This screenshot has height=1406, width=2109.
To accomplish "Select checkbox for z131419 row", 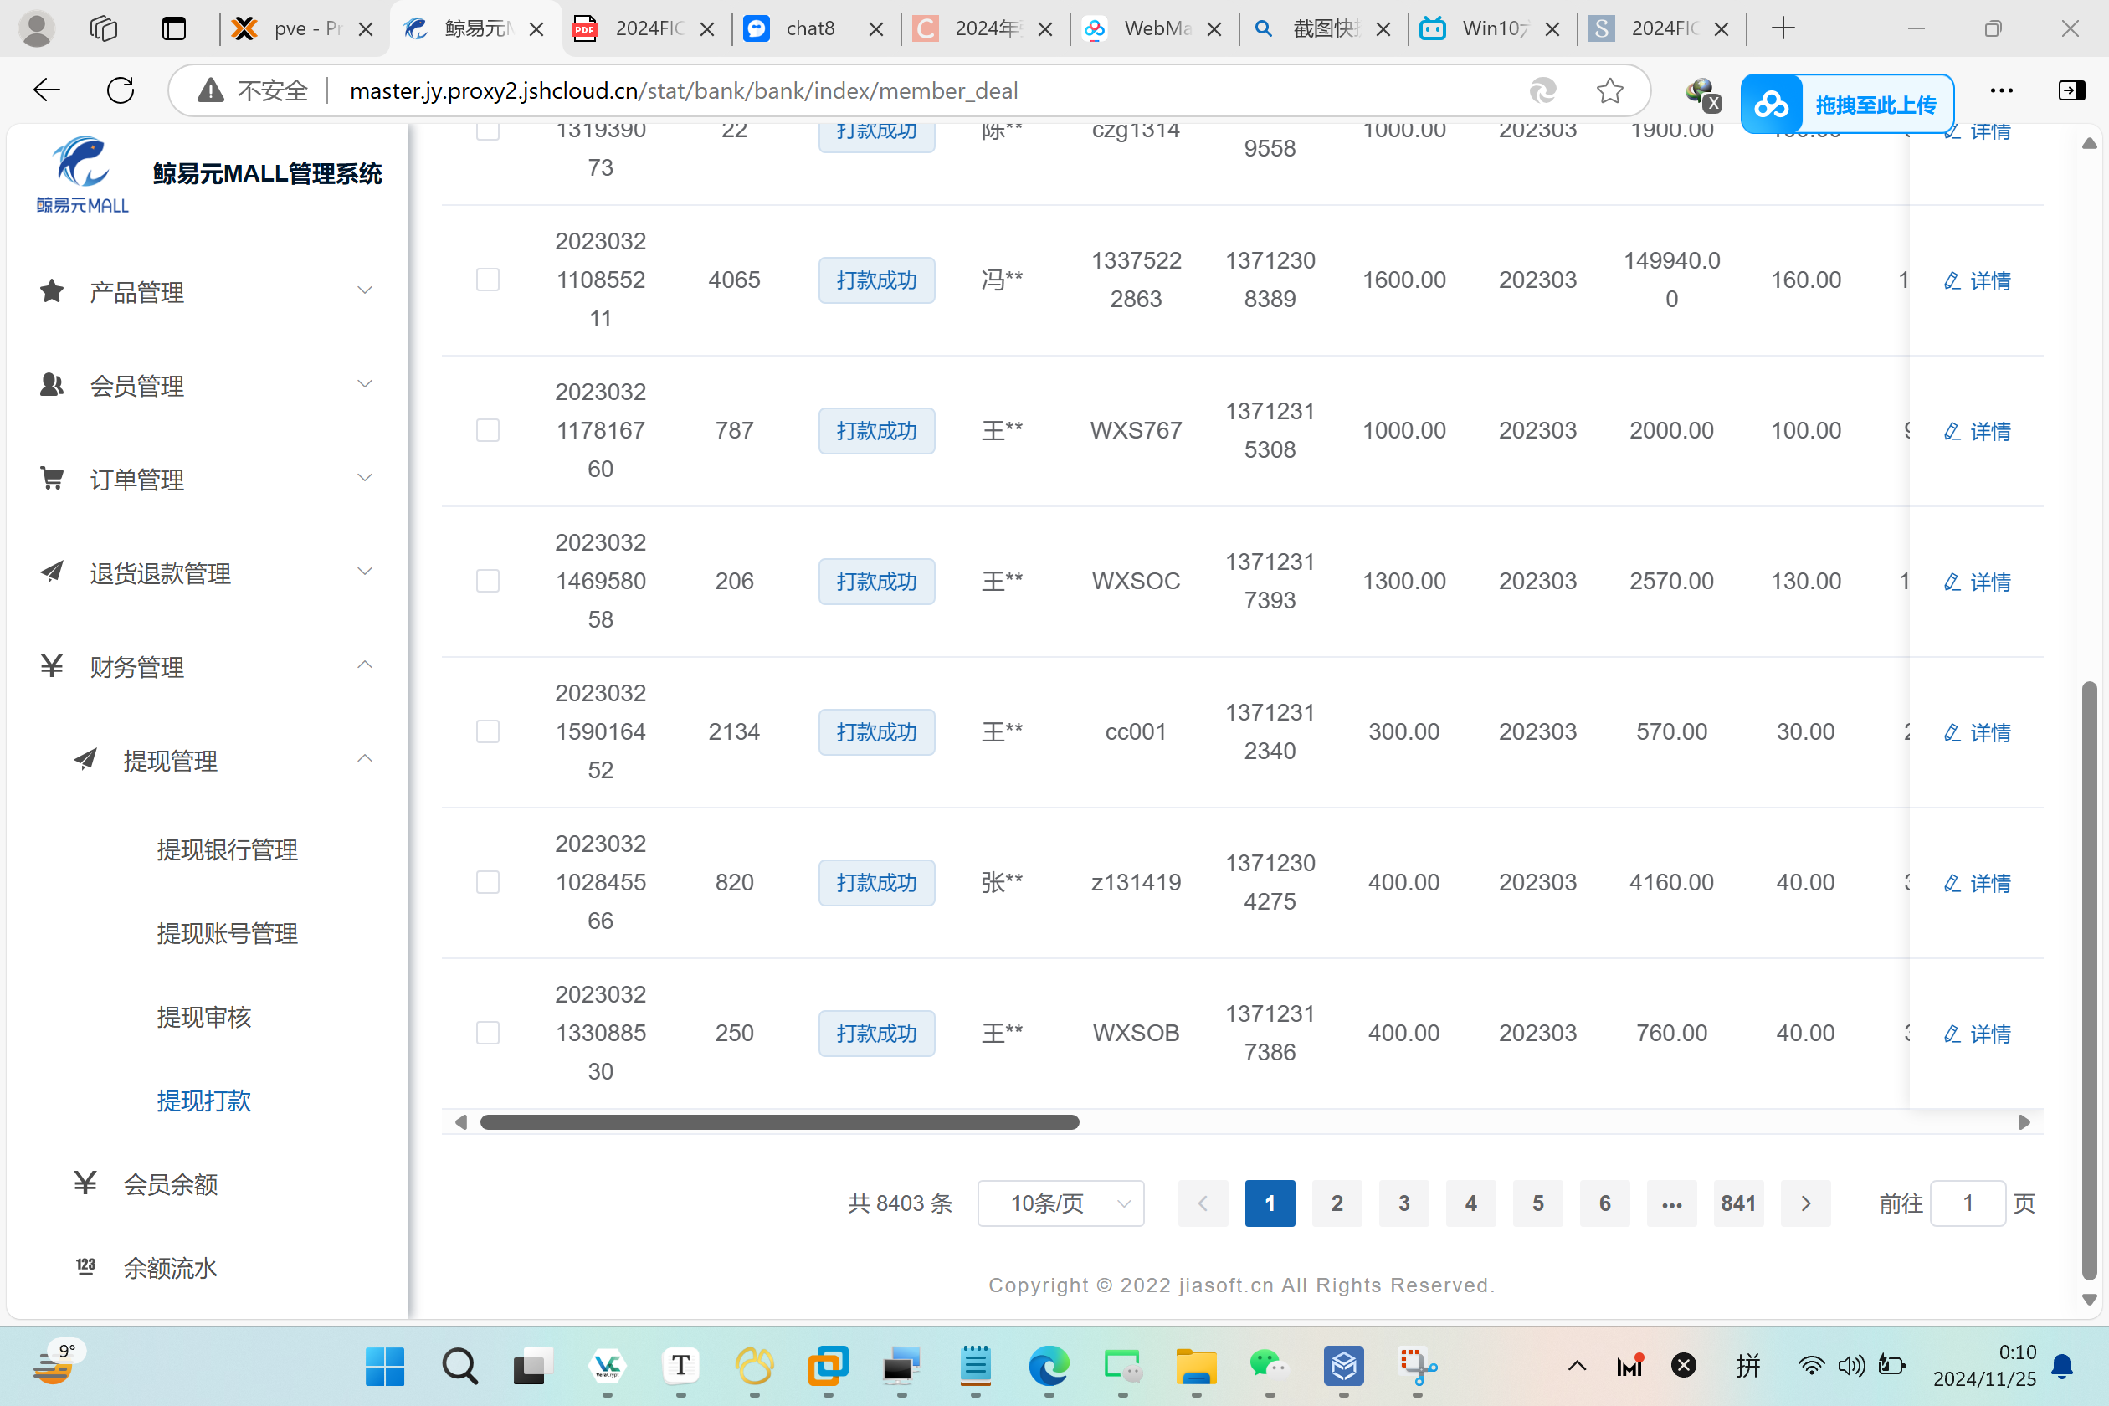I will 488,882.
